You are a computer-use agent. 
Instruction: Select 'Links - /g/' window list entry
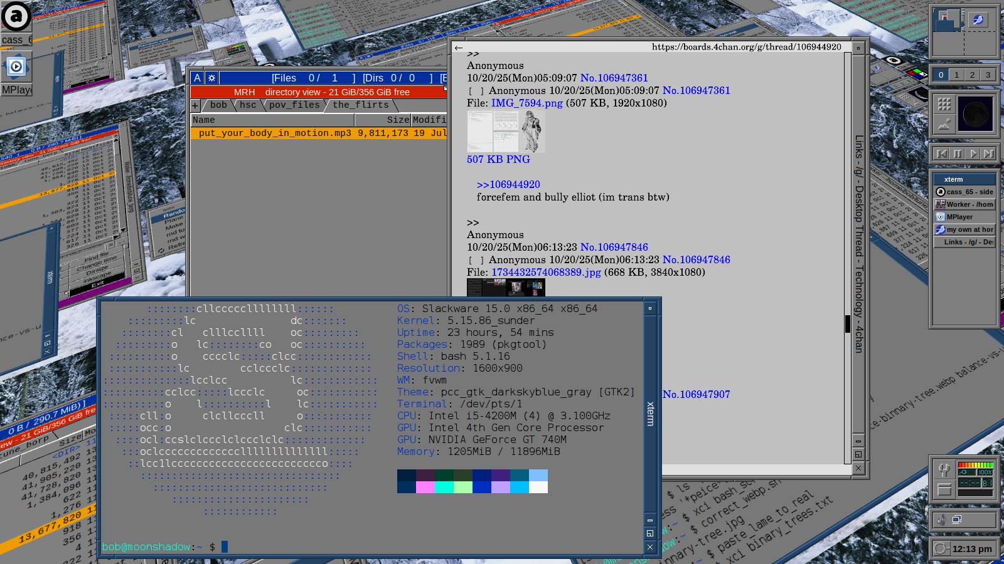coord(964,242)
